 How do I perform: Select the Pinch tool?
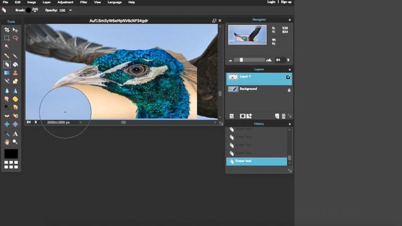[15, 124]
